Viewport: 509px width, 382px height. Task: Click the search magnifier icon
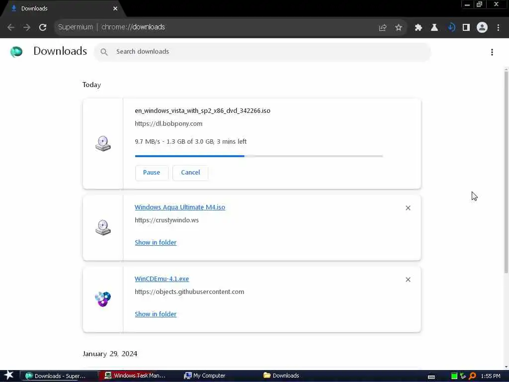click(104, 52)
